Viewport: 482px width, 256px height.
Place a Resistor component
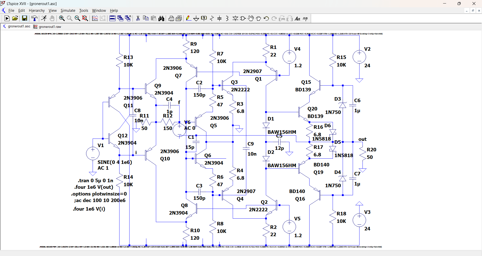click(x=212, y=18)
